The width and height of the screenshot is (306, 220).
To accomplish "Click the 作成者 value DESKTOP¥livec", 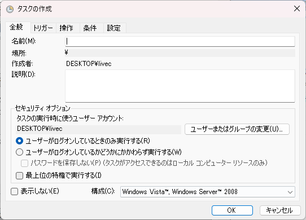I will point(89,64).
